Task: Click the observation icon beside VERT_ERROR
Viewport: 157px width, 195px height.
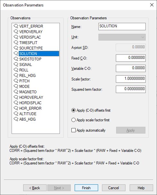Action: point(16,26)
